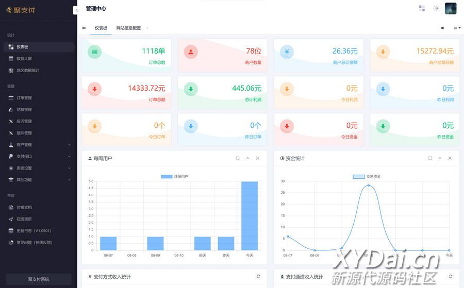Refresh the 支付方式收入统计 panel
This screenshot has width=464, height=288.
coord(258,277)
